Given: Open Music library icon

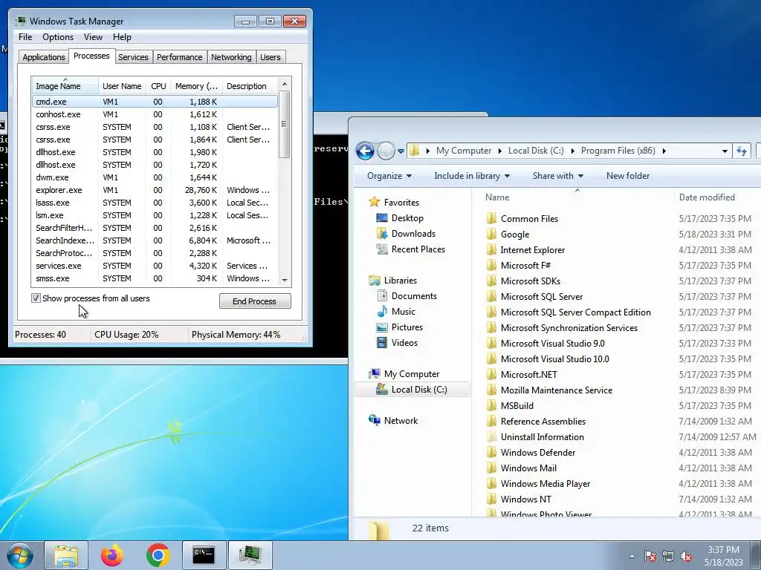Looking at the screenshot, I should (382, 311).
